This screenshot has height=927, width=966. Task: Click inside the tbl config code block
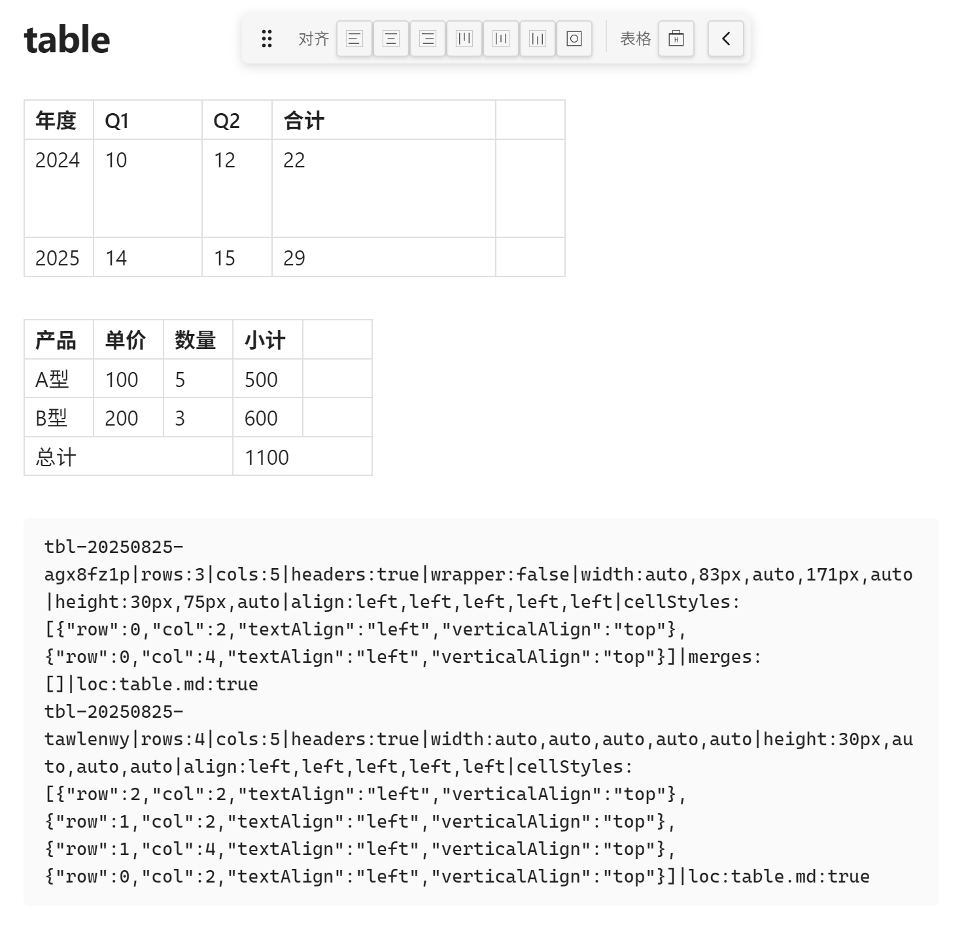(x=481, y=712)
